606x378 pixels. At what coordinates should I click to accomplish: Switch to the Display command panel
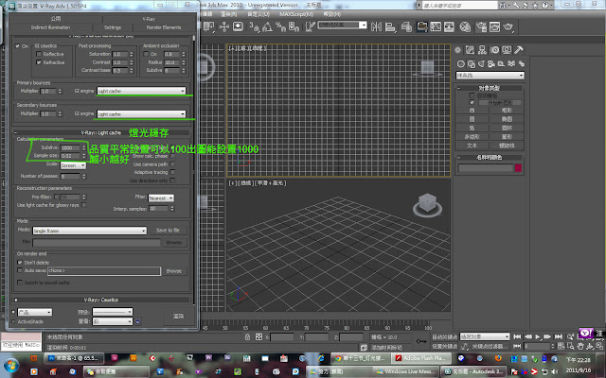click(x=507, y=50)
